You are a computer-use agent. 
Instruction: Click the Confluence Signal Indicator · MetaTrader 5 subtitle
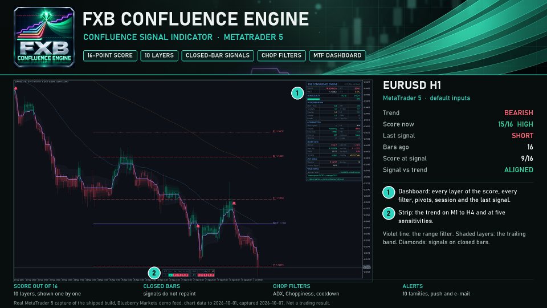183,37
